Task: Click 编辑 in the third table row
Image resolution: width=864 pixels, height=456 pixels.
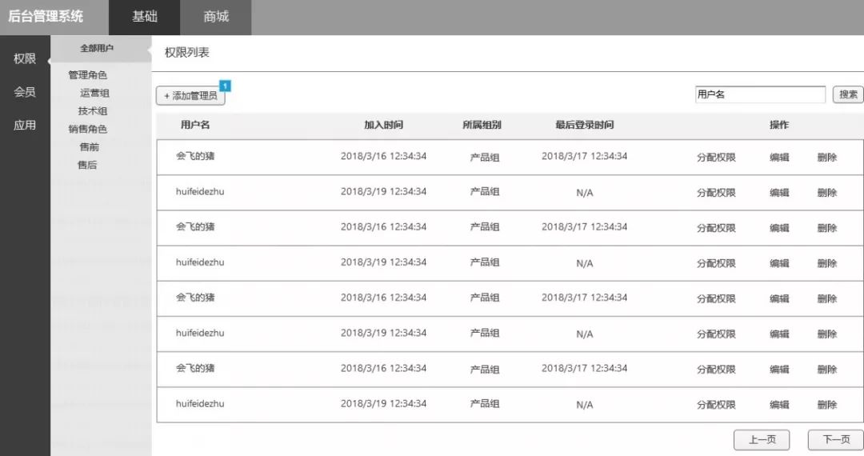Action: (x=779, y=228)
